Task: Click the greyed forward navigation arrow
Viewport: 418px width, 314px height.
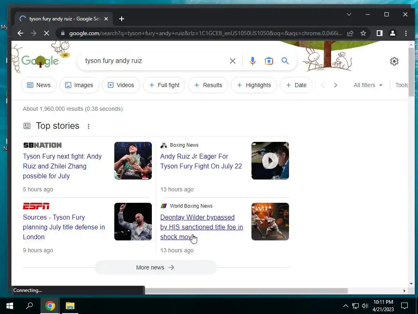Action: [33, 33]
